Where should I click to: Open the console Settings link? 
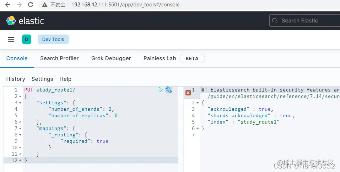click(42, 79)
